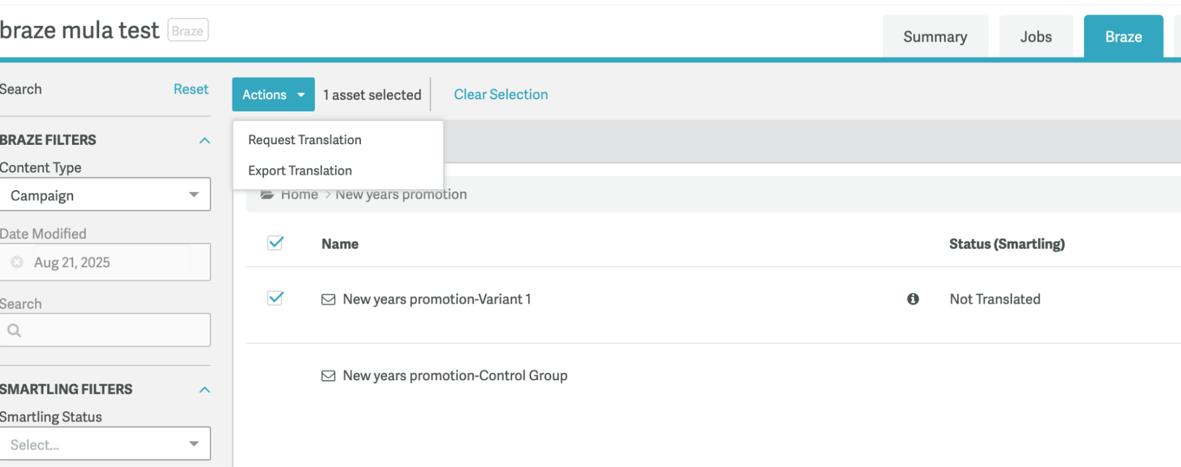Click envelope icon for Control Group row
This screenshot has width=1181, height=467.
(x=328, y=376)
